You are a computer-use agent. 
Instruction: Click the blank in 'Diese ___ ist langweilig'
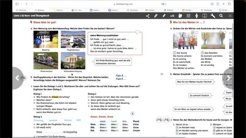52,132
